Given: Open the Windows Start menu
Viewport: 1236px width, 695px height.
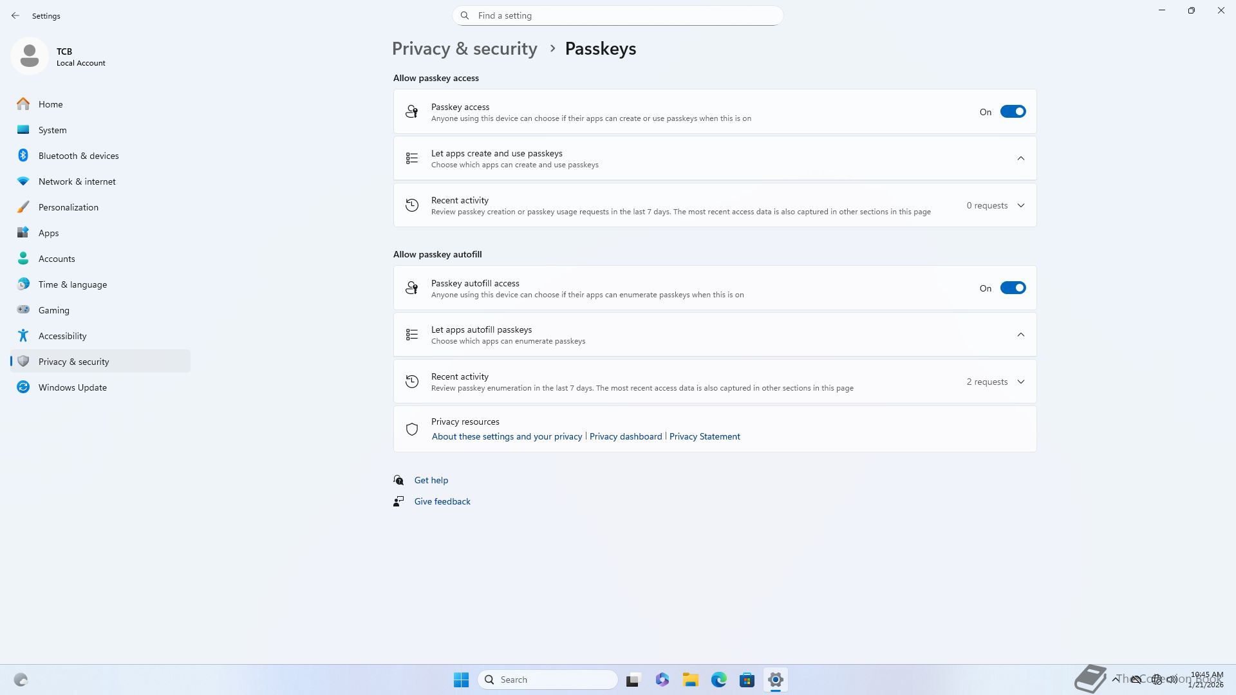Looking at the screenshot, I should pyautogui.click(x=461, y=680).
